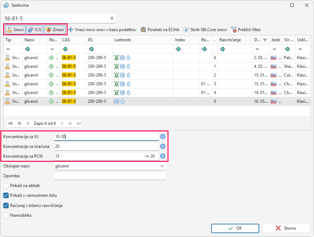Click info icon beside Koncentracije za izračune

coord(163,146)
